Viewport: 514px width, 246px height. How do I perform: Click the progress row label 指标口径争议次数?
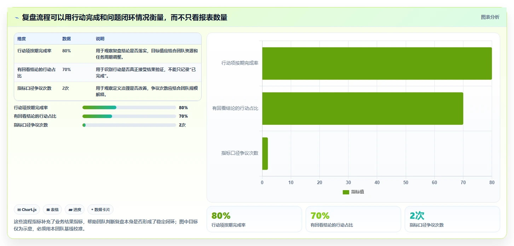pyautogui.click(x=31, y=125)
